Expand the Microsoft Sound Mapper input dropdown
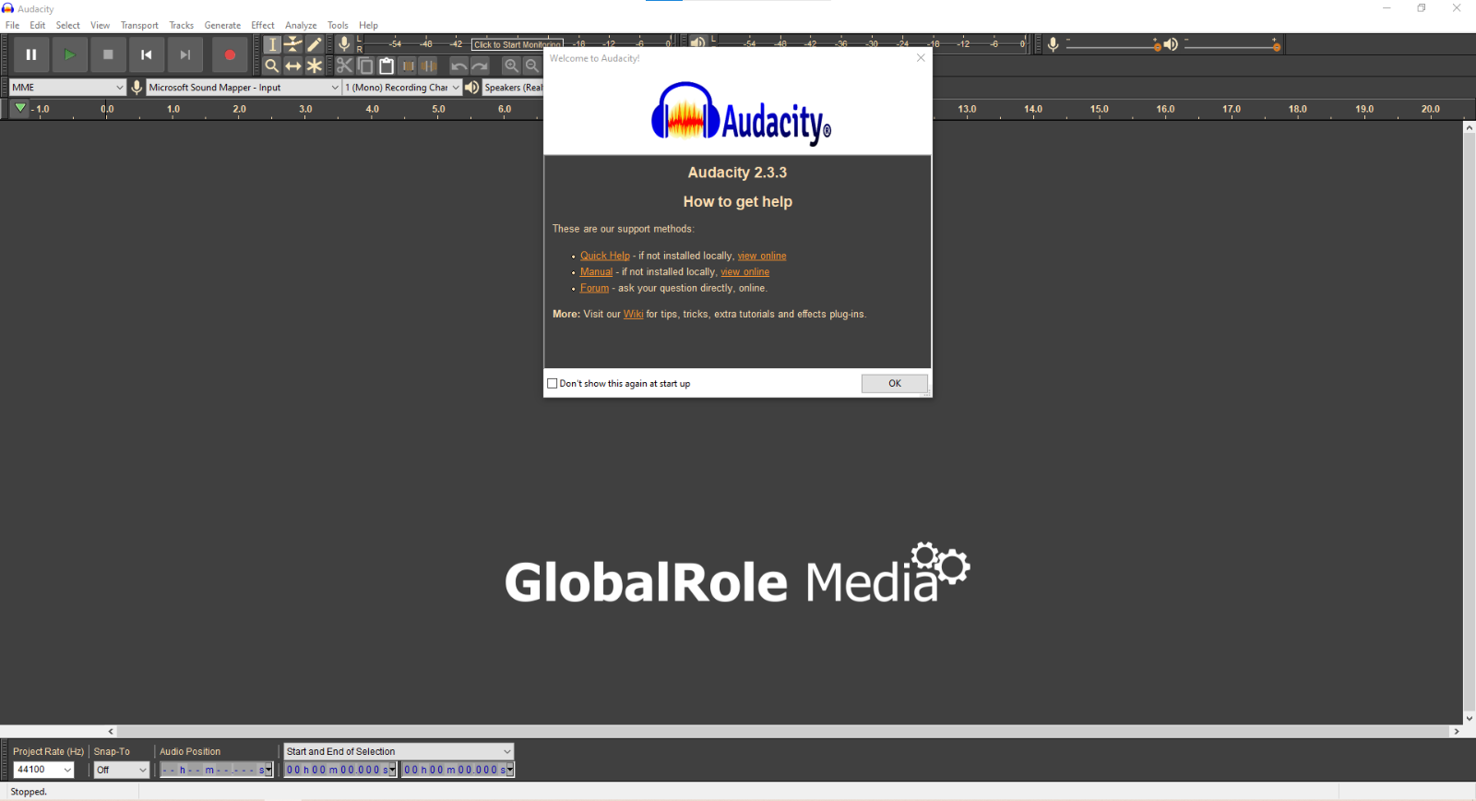 244,88
